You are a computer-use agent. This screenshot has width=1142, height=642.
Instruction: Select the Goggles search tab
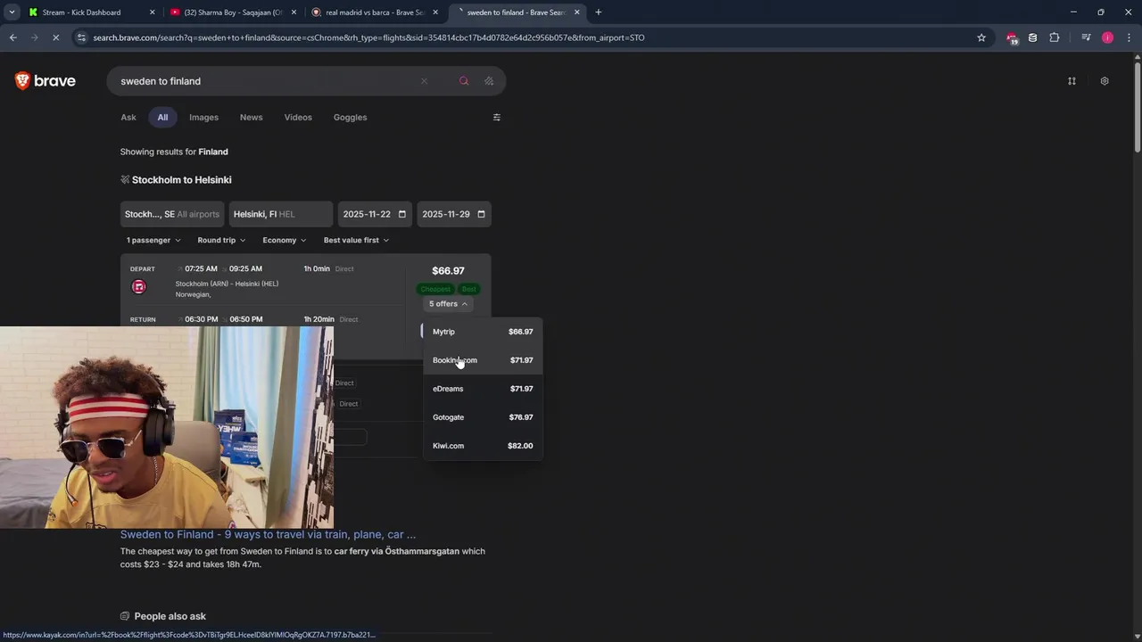[x=350, y=117]
